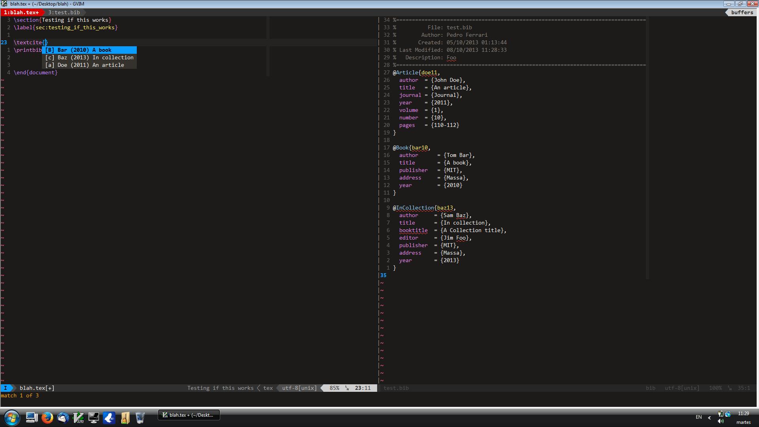Viewport: 759px width, 427px height.
Task: Click the EN language indicator
Action: [699, 417]
